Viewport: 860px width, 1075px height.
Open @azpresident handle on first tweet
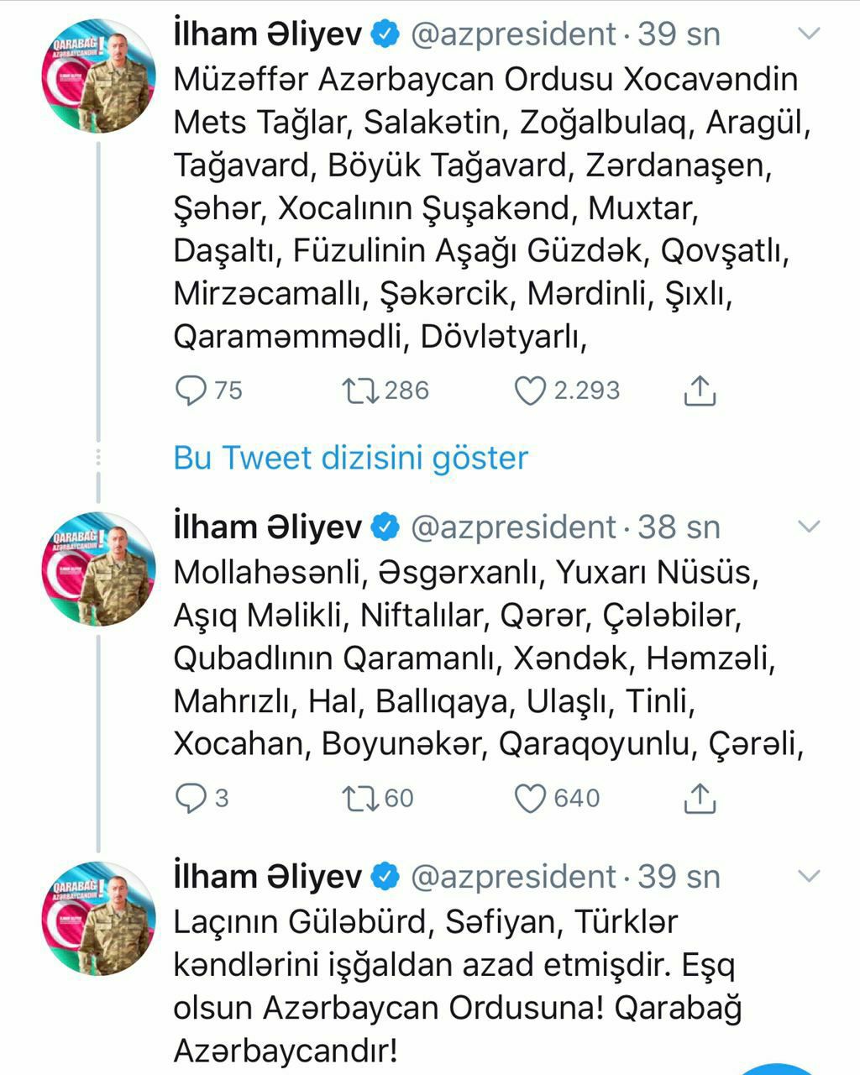[x=513, y=34]
